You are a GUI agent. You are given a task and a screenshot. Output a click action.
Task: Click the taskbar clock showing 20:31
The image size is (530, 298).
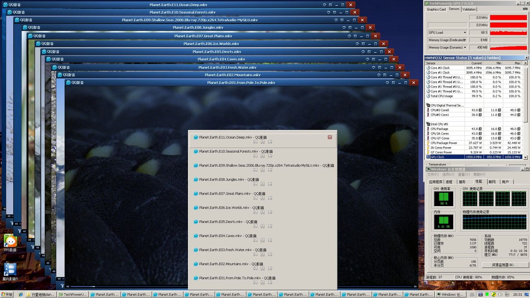click(x=518, y=295)
